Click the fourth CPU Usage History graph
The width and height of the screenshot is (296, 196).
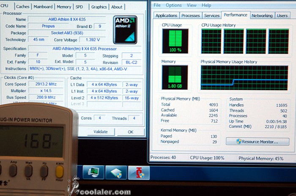pos(279,41)
